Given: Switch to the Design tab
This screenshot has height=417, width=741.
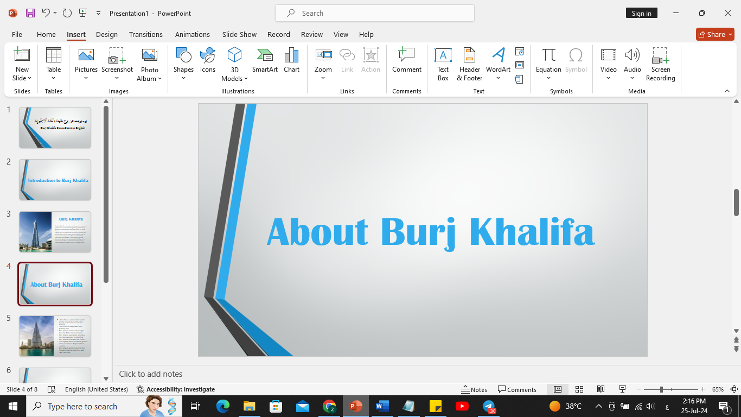Looking at the screenshot, I should pos(107,34).
